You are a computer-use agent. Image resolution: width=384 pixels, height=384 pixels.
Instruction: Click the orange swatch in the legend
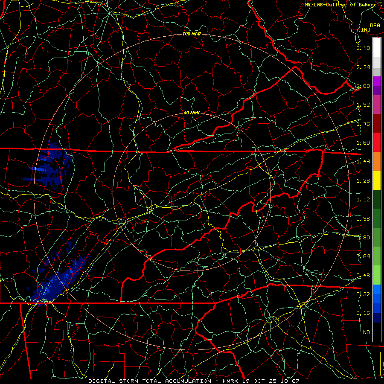377,161
